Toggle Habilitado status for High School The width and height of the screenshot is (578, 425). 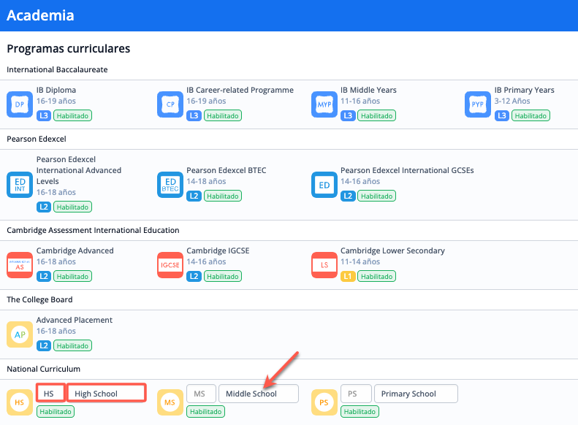55,412
